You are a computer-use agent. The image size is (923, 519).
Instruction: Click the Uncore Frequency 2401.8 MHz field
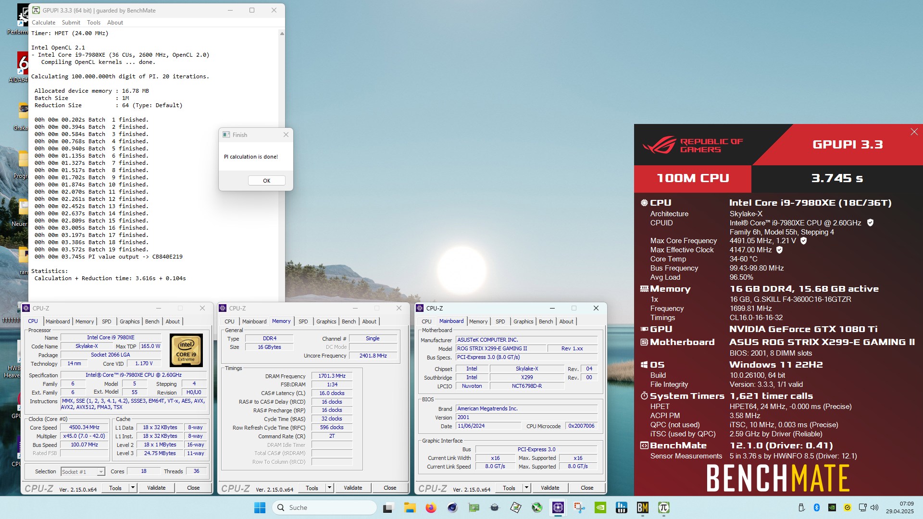373,356
